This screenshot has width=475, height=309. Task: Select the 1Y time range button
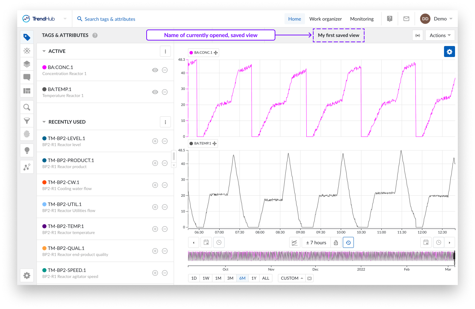coord(254,278)
